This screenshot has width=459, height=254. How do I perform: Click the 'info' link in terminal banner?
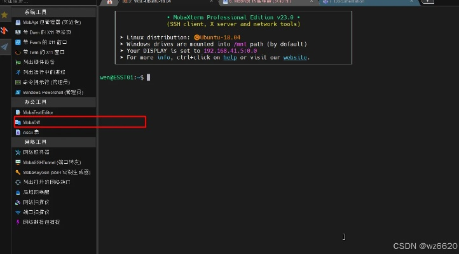[164, 57]
